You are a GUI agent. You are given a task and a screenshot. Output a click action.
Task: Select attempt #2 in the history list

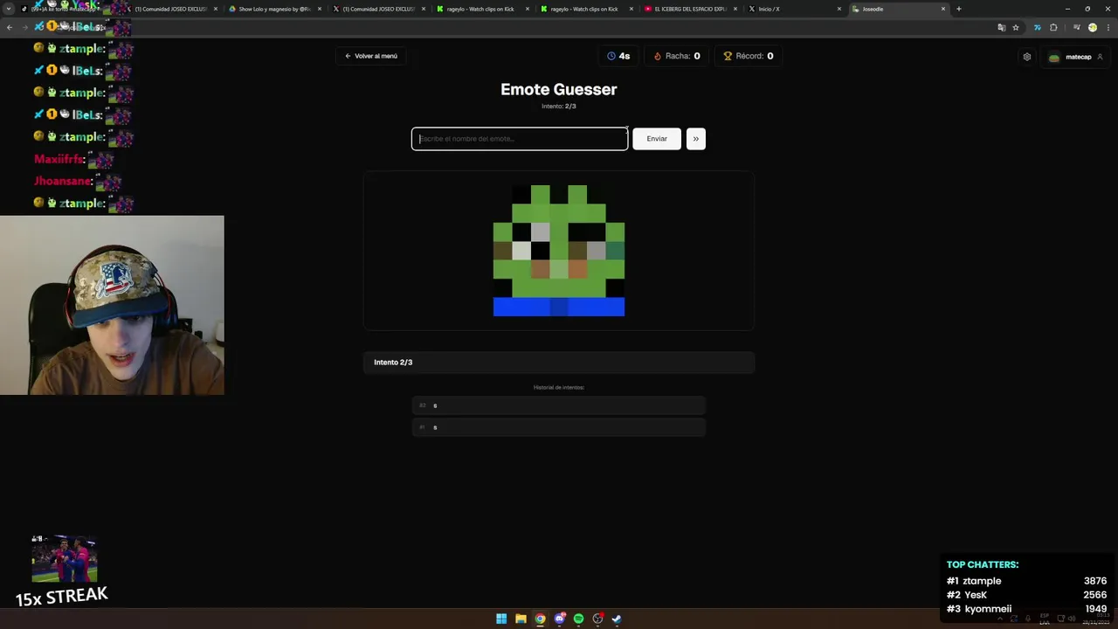click(x=559, y=405)
